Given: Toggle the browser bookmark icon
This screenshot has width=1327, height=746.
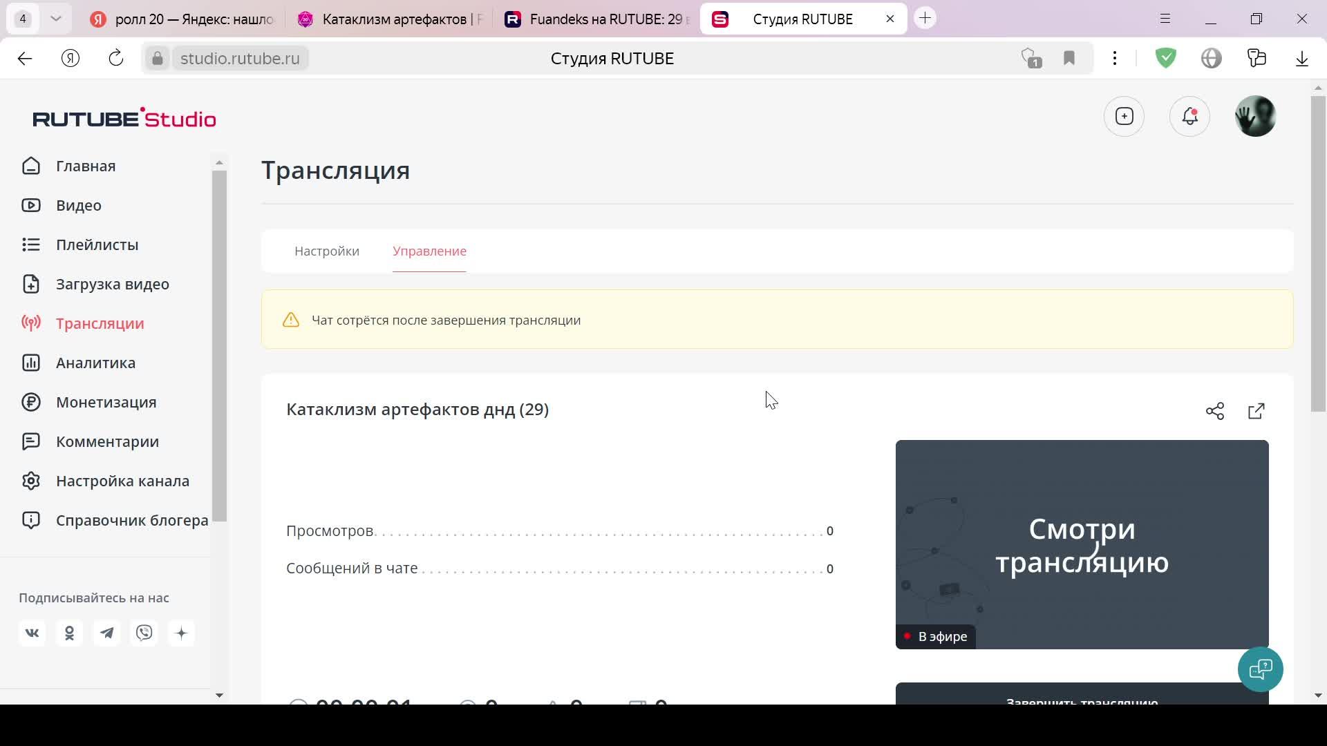Looking at the screenshot, I should pos(1069,58).
